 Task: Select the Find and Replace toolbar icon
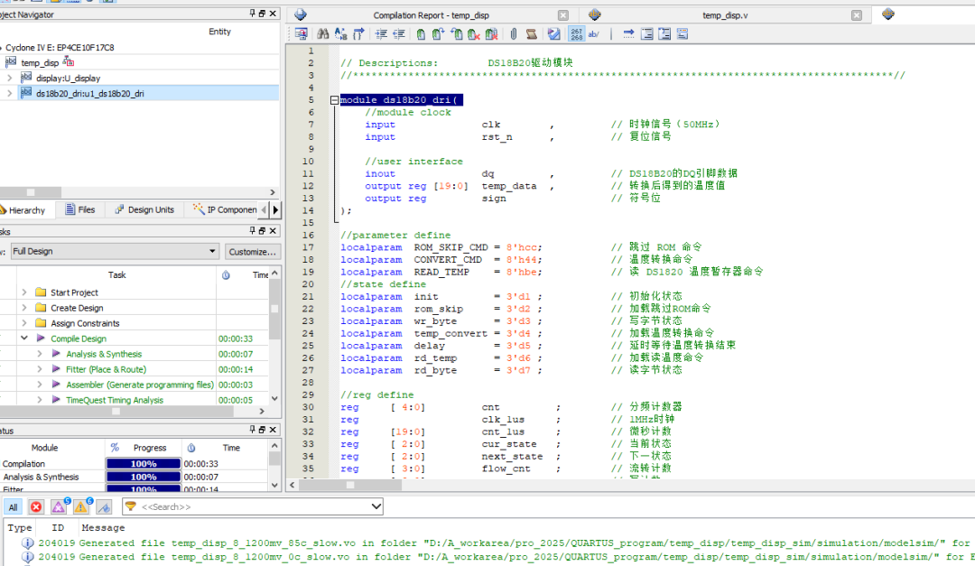[x=340, y=33]
